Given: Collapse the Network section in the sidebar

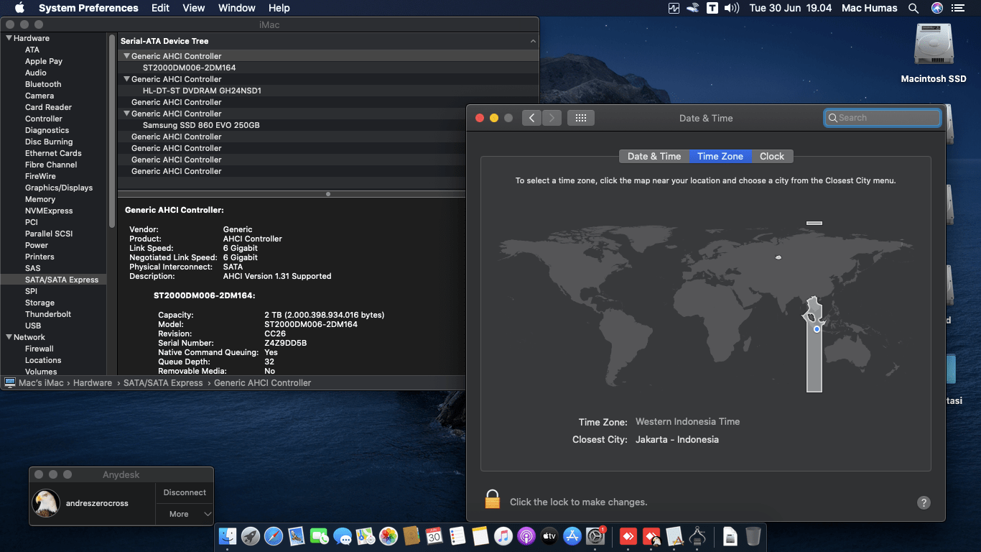Looking at the screenshot, I should [9, 337].
